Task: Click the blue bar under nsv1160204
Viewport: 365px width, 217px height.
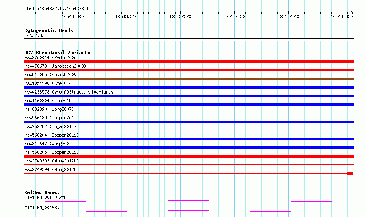Action: pyautogui.click(x=189, y=105)
